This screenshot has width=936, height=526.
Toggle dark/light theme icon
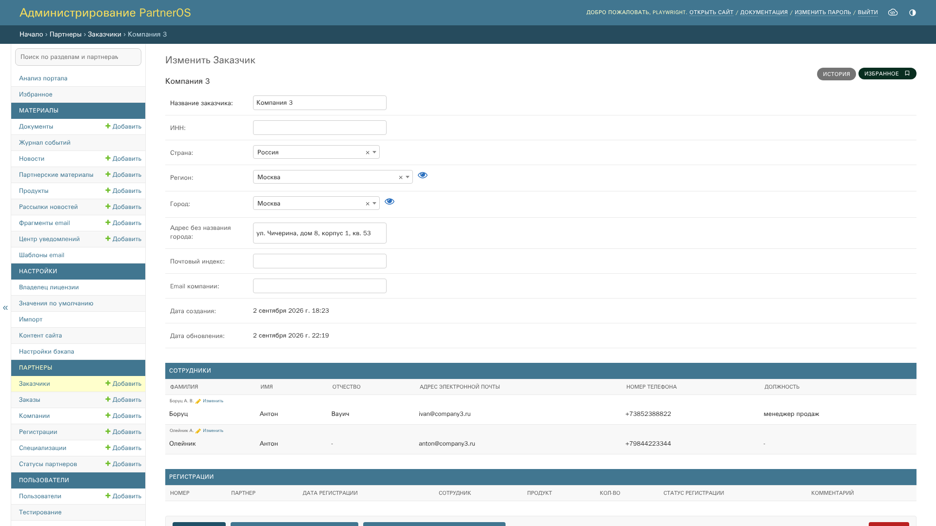(x=913, y=13)
